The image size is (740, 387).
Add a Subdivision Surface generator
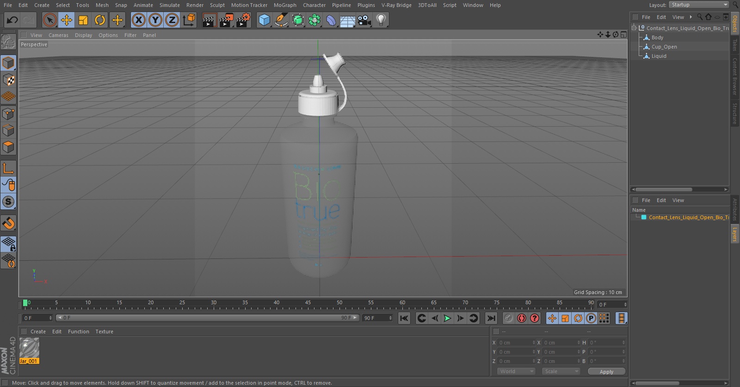298,20
